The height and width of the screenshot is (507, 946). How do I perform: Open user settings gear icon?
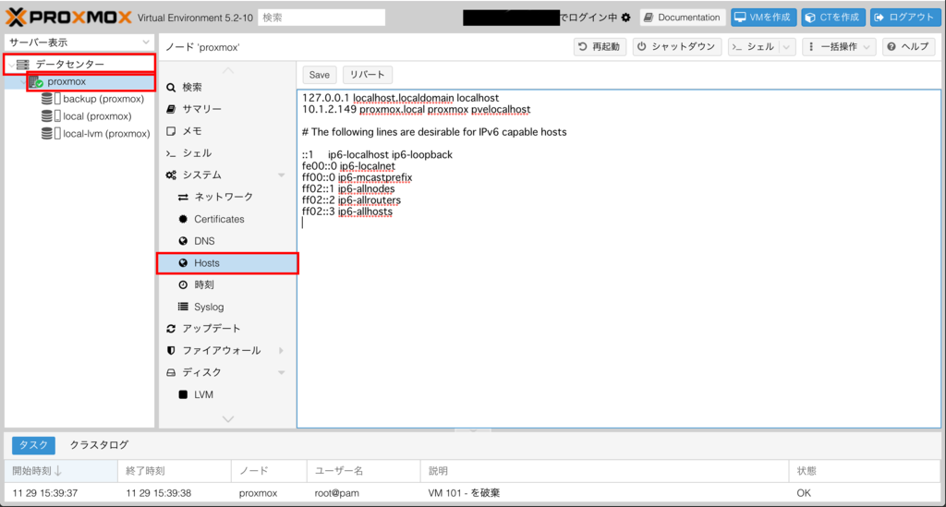tap(626, 18)
